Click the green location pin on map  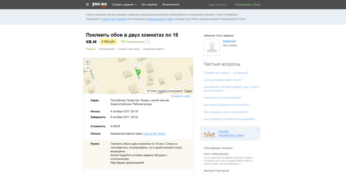pyautogui.click(x=138, y=72)
